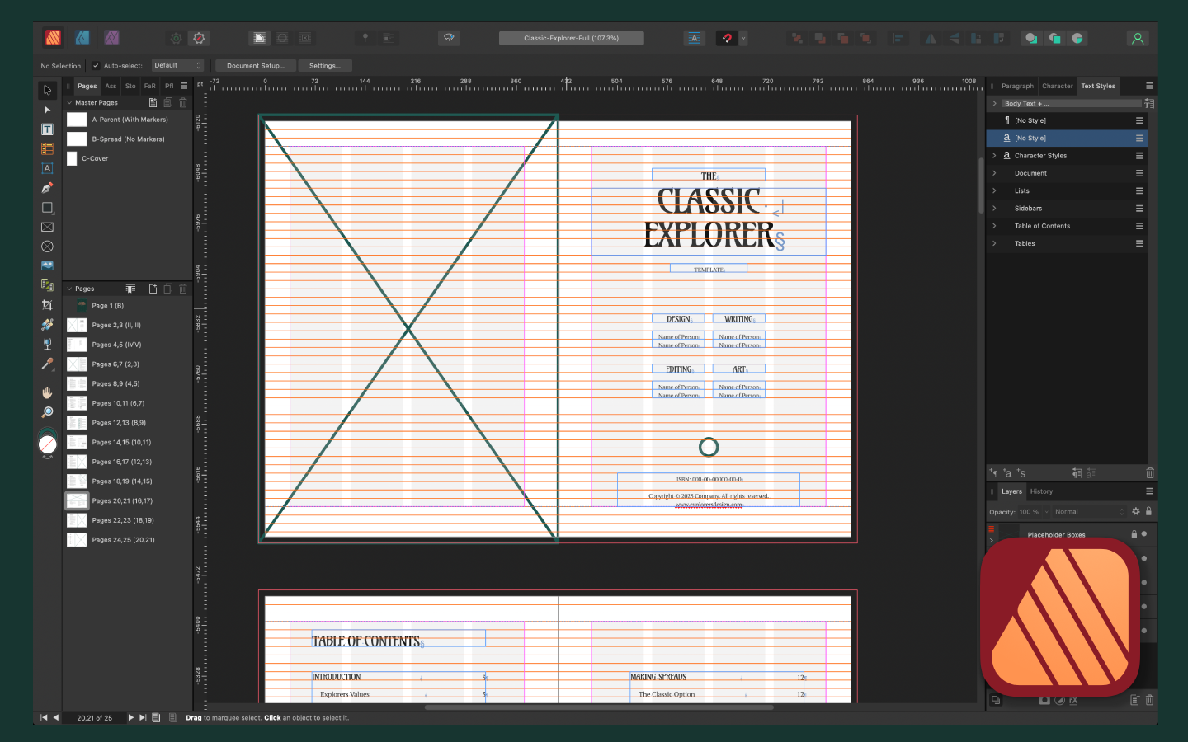Screen dimensions: 1188x742
Task: Select the Vector Crop tool
Action: point(47,305)
